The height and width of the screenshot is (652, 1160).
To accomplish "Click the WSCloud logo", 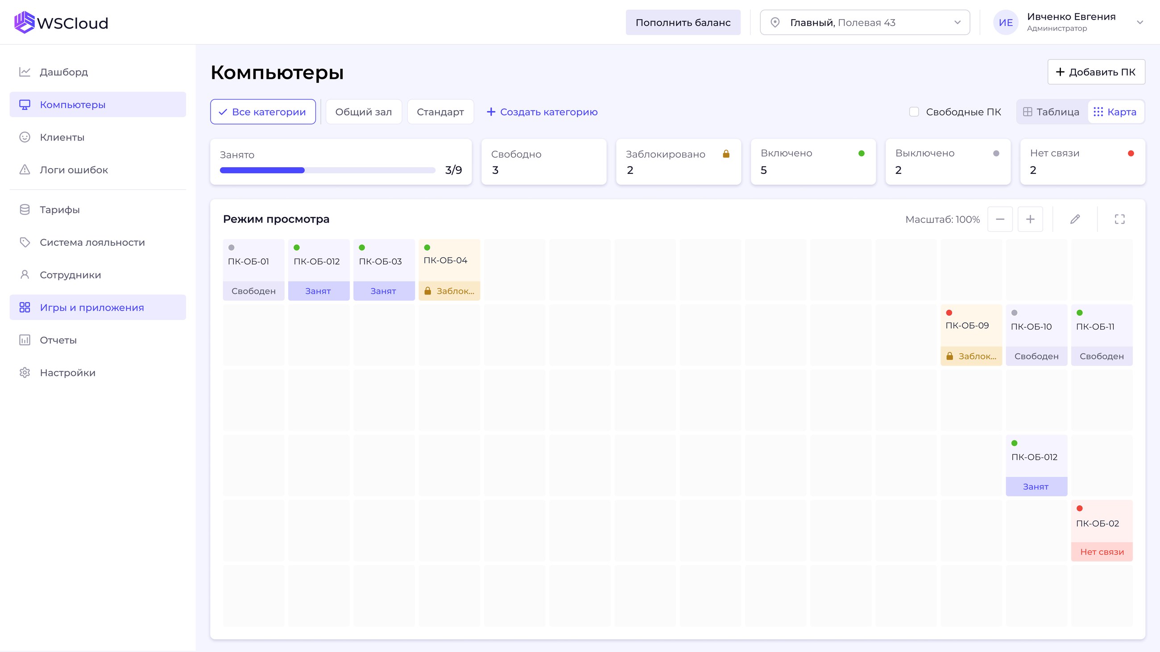I will point(61,22).
